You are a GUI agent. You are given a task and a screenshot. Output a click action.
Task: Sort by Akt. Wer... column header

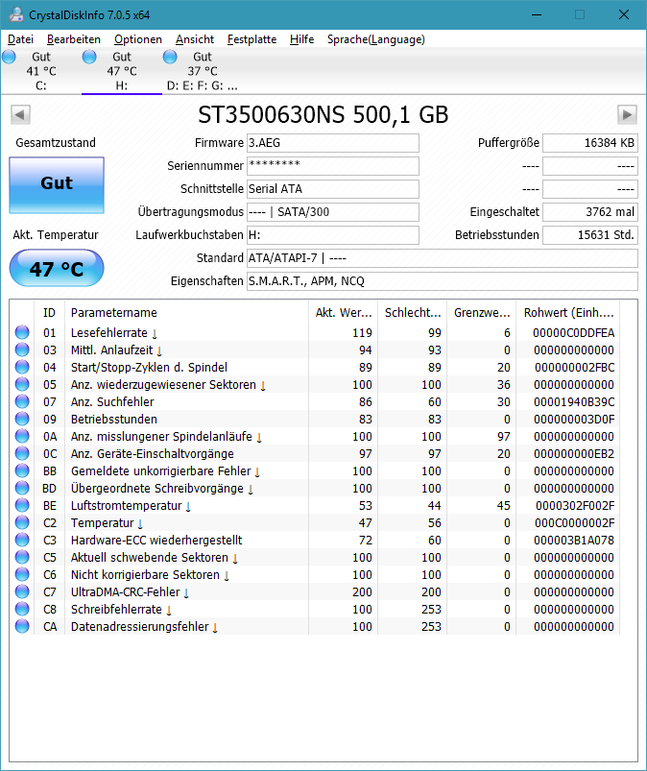pos(343,313)
